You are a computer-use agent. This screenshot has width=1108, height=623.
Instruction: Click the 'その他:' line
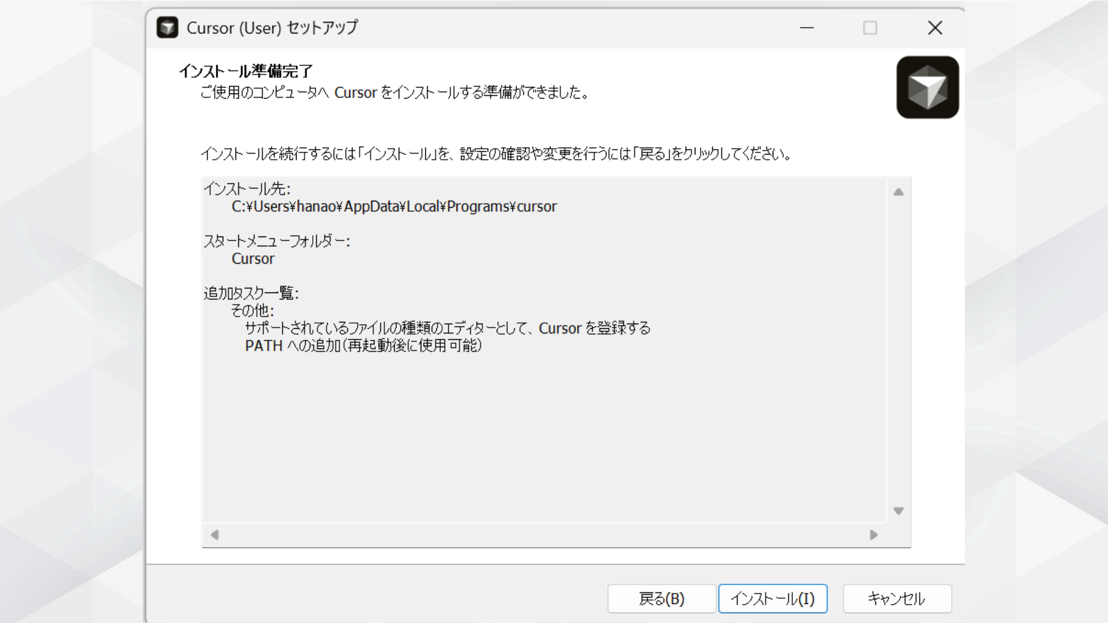[x=252, y=310]
